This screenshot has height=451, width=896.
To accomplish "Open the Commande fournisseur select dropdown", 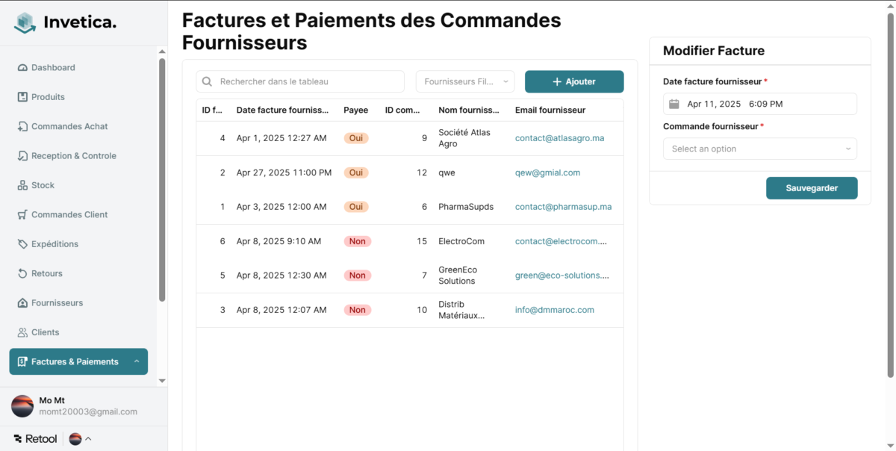I will (x=760, y=149).
